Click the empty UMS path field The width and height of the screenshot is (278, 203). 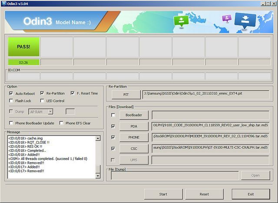click(x=211, y=160)
